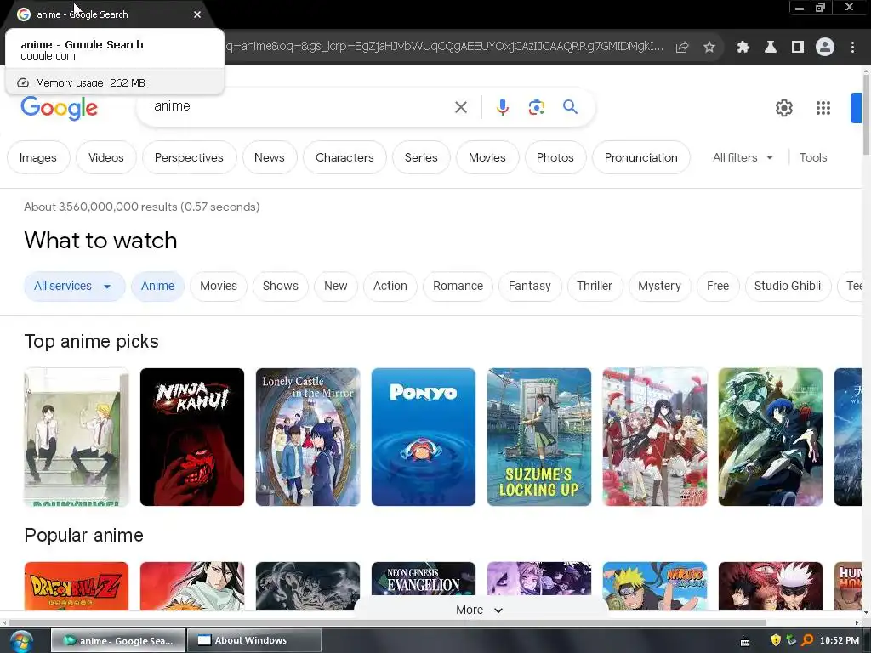Expand the All filters dropdown
871x653 pixels.
[x=743, y=157]
